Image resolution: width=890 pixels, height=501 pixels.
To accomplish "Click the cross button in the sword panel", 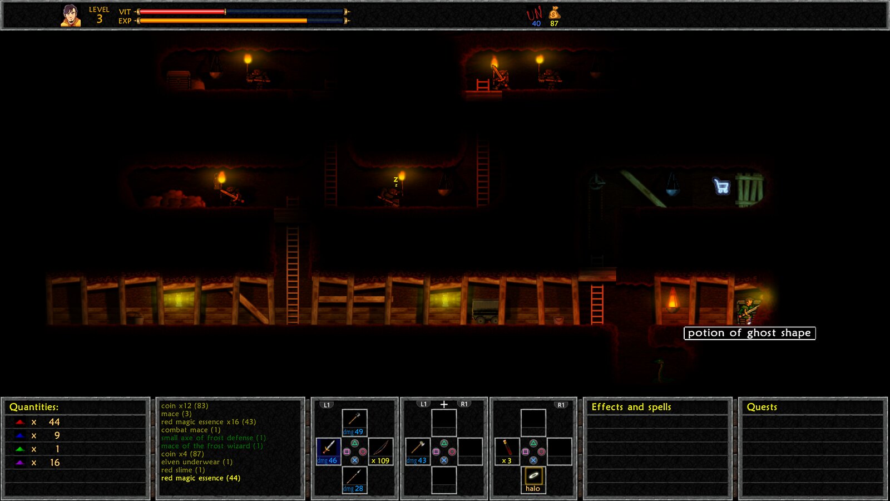I will 354,460.
